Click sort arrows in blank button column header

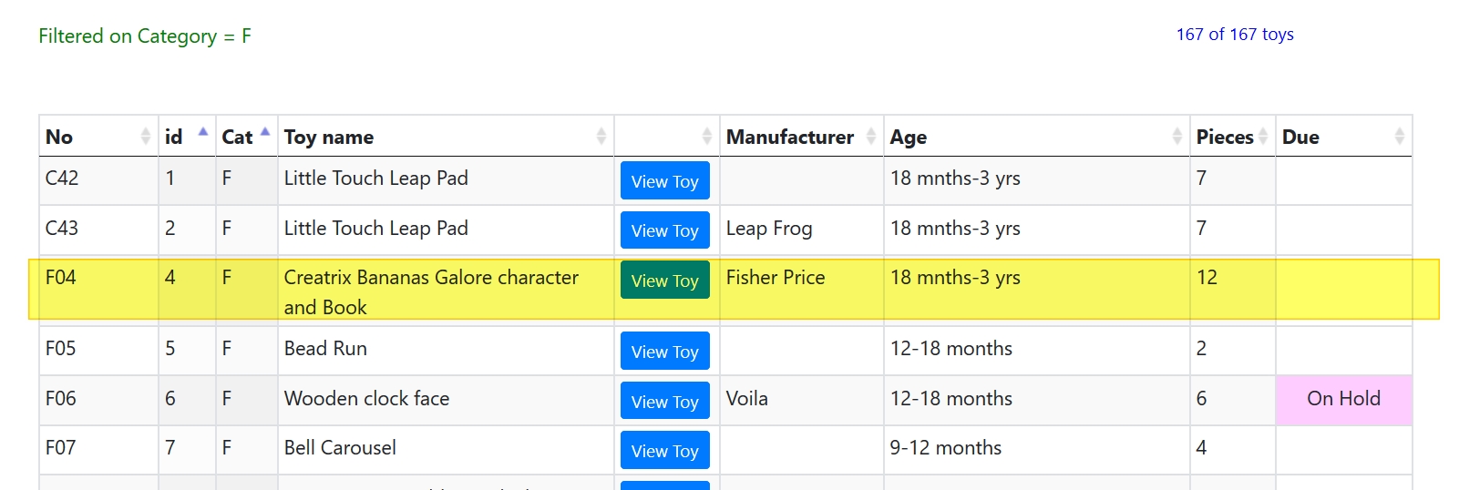click(707, 137)
